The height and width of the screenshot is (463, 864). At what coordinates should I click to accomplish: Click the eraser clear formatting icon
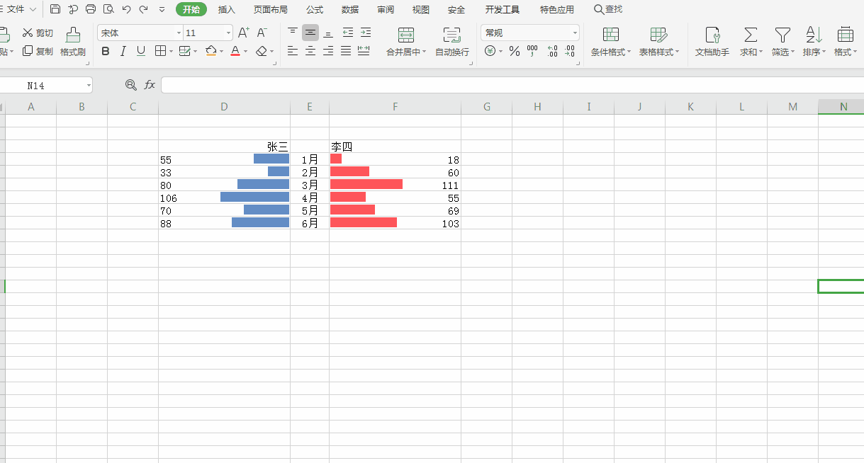click(x=262, y=51)
